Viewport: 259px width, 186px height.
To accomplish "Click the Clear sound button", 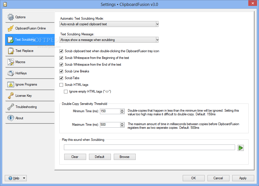I will pyautogui.click(x=75, y=157).
